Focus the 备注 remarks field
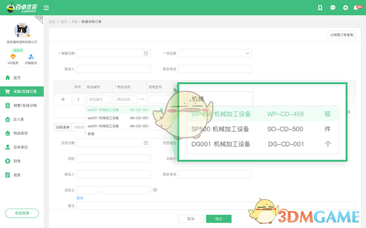The image size is (366, 228). (216, 206)
